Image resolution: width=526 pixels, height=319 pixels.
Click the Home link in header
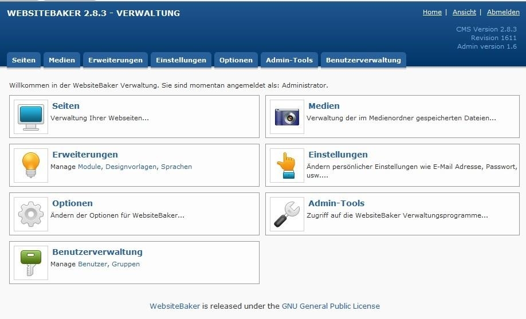pos(432,12)
